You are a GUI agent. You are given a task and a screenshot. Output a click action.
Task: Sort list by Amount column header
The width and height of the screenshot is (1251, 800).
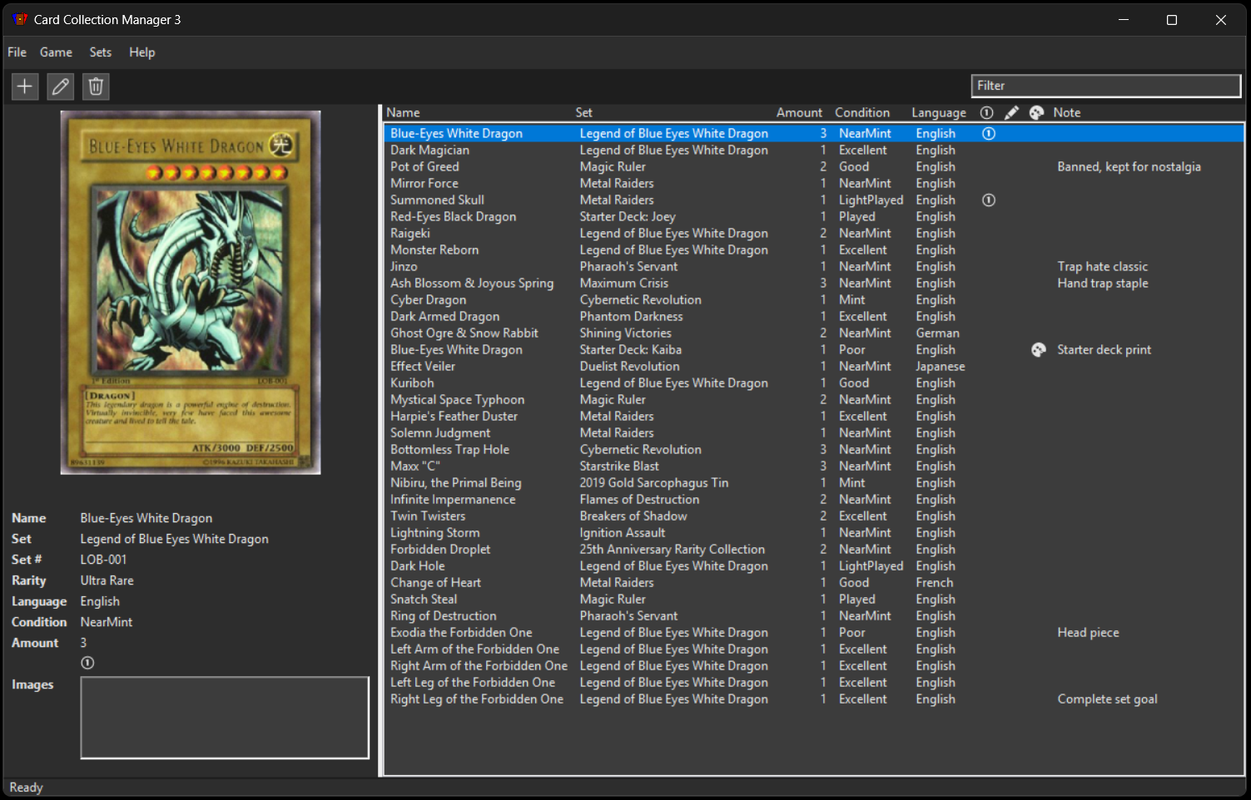[x=799, y=112]
